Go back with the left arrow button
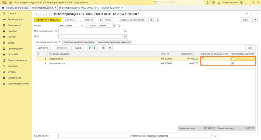The image size is (261, 140). coord(37,14)
